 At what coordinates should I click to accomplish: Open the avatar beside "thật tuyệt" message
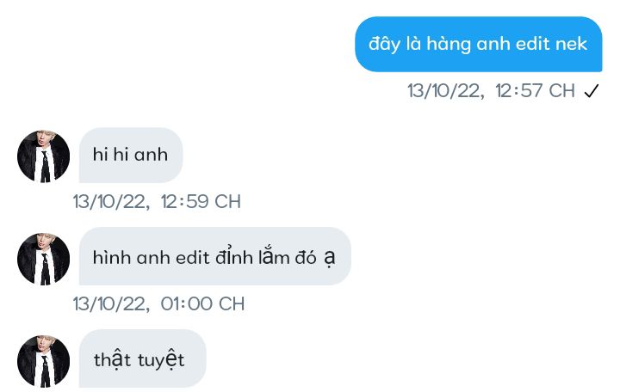pyautogui.click(x=44, y=361)
